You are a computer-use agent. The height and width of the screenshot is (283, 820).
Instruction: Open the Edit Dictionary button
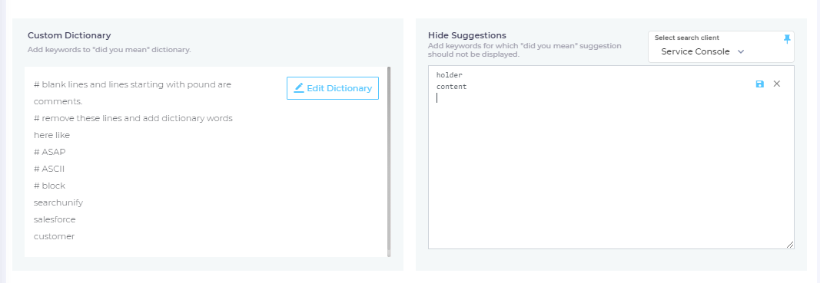(x=333, y=88)
